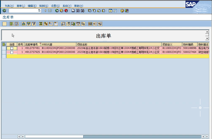The width and height of the screenshot is (212, 139).
Task: Click the green Enter checkmark icon
Action: (x=4, y=11)
